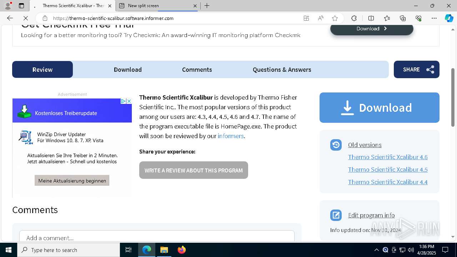Click the AdChoices info icon
The height and width of the screenshot is (257, 457).
123,101
